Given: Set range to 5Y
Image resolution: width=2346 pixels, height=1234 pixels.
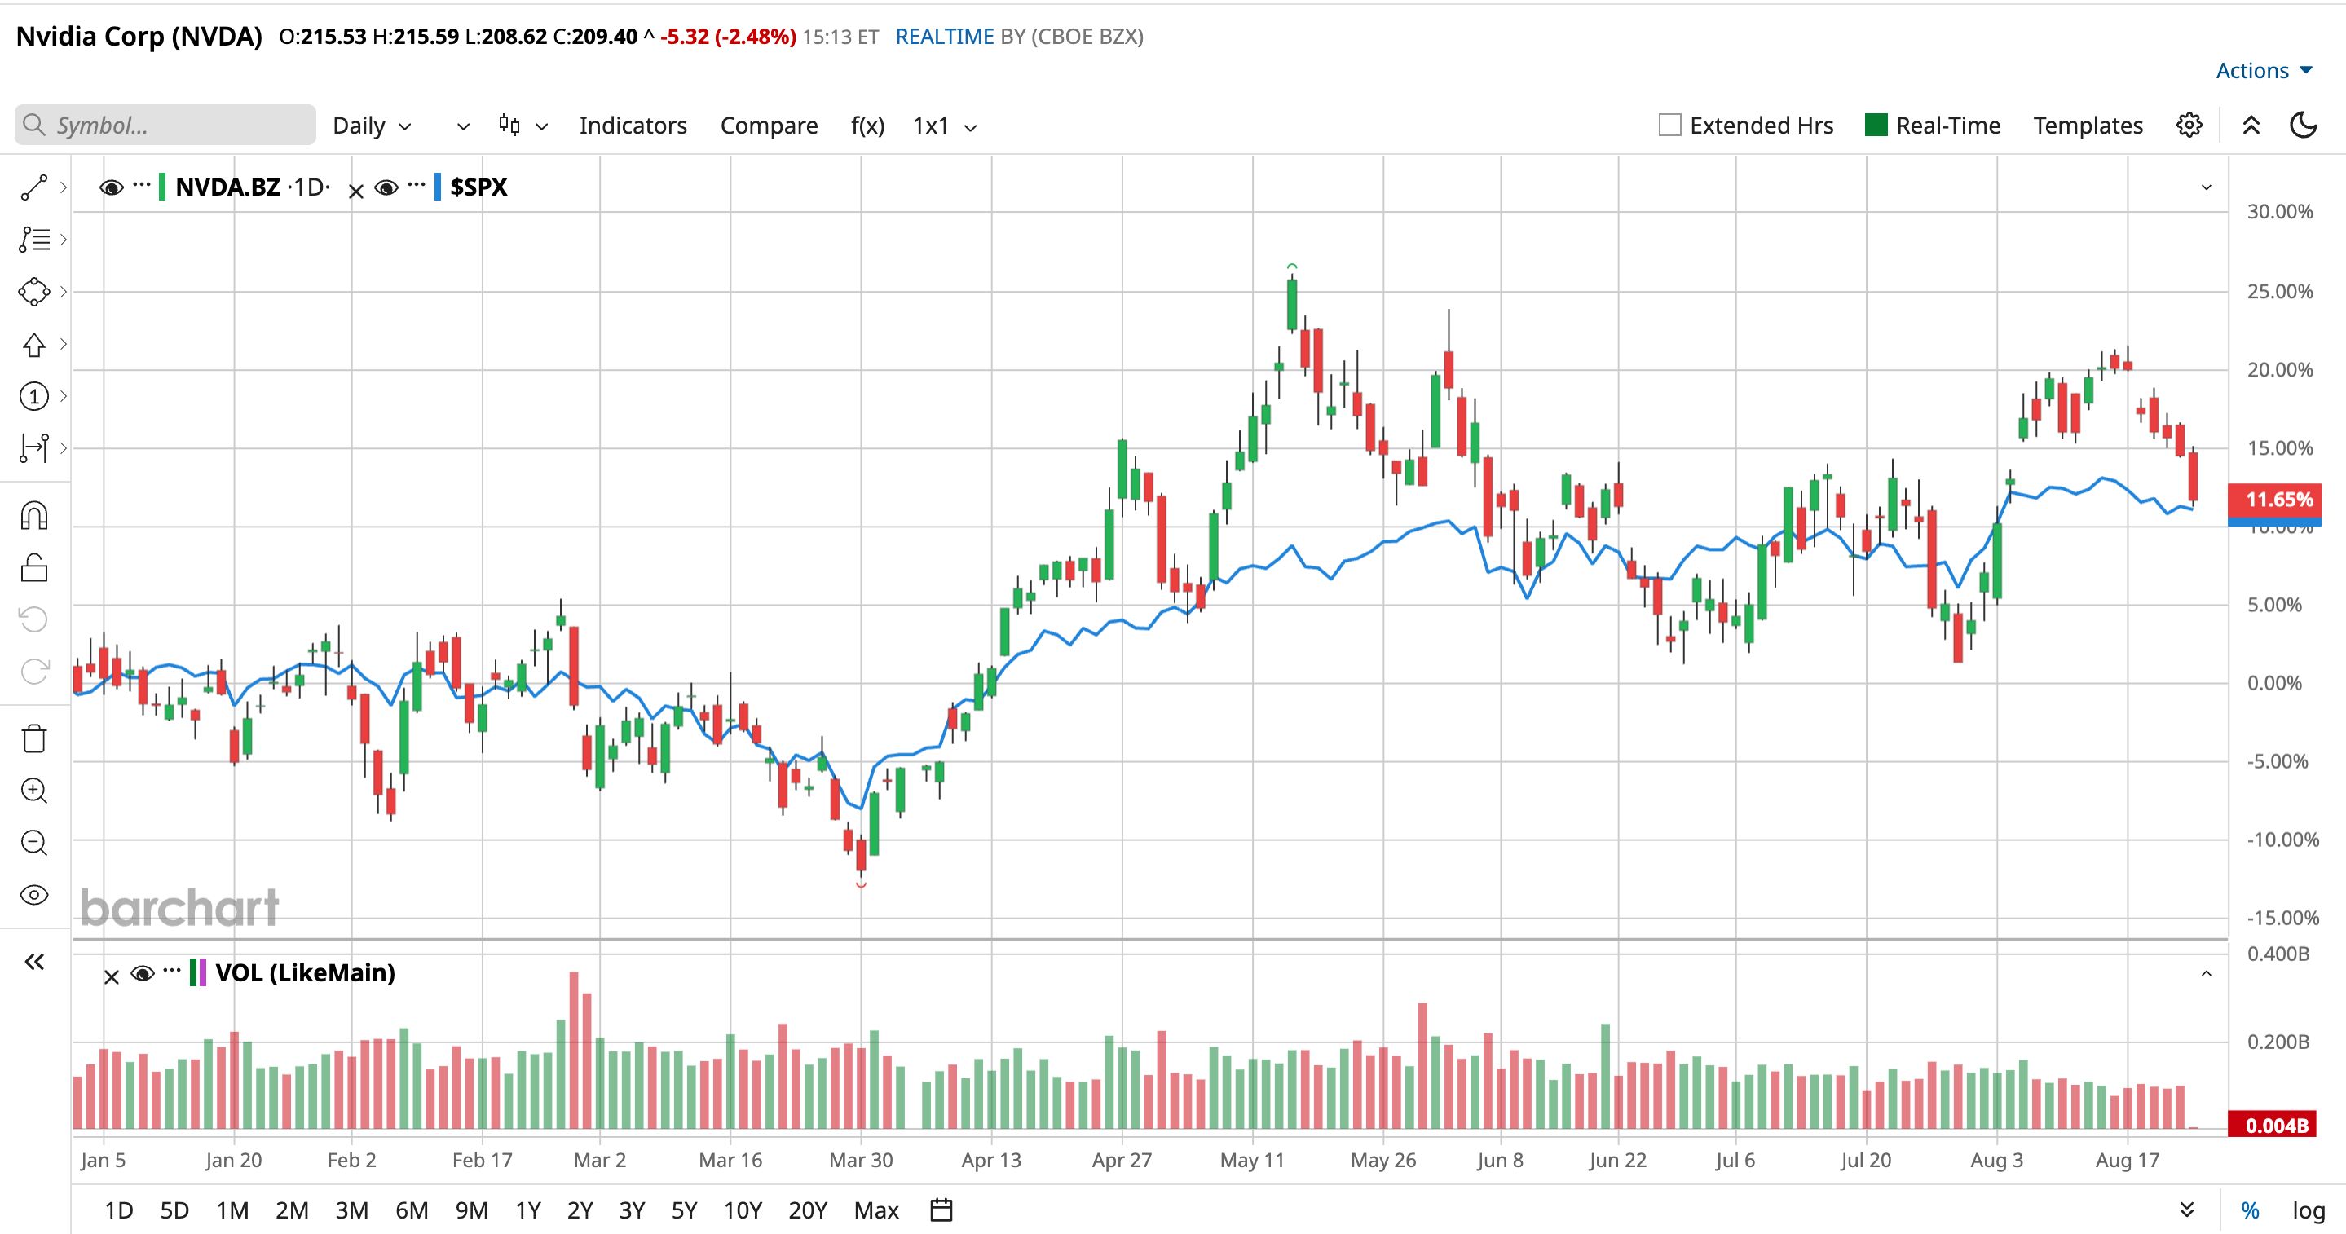Looking at the screenshot, I should 684,1210.
